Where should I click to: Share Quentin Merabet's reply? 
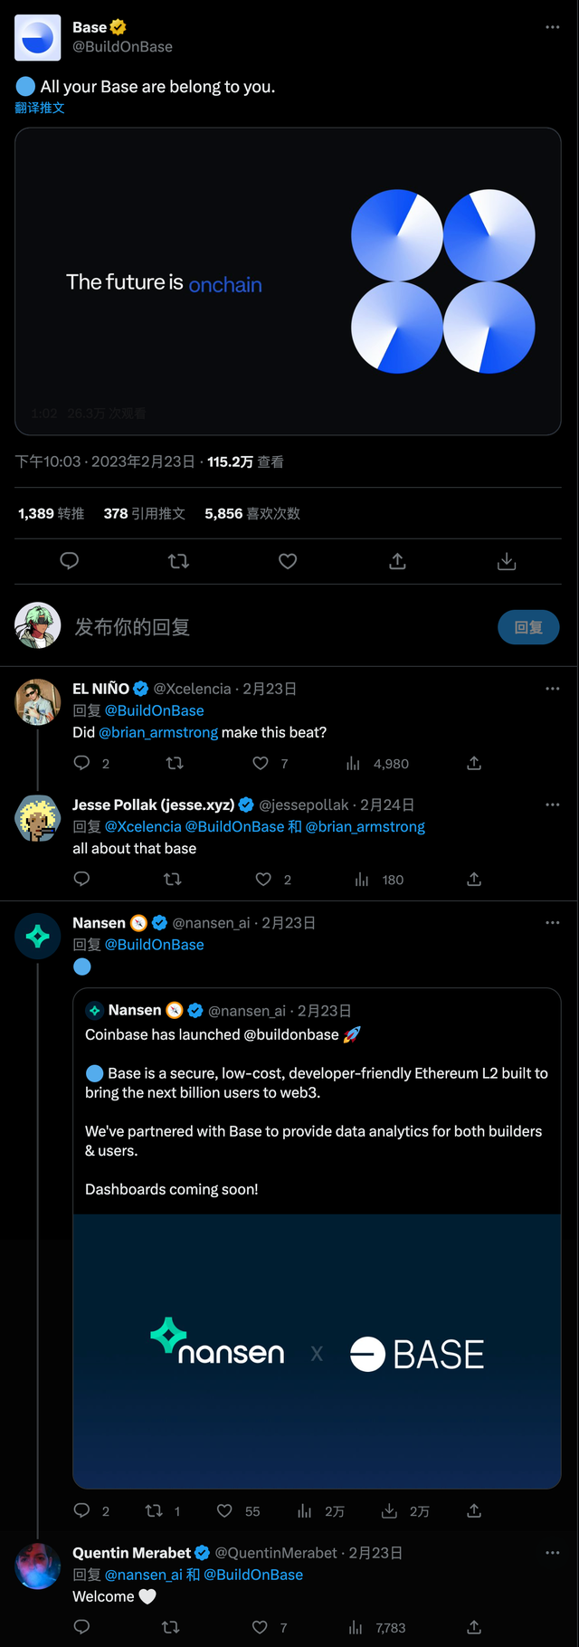(x=474, y=1627)
